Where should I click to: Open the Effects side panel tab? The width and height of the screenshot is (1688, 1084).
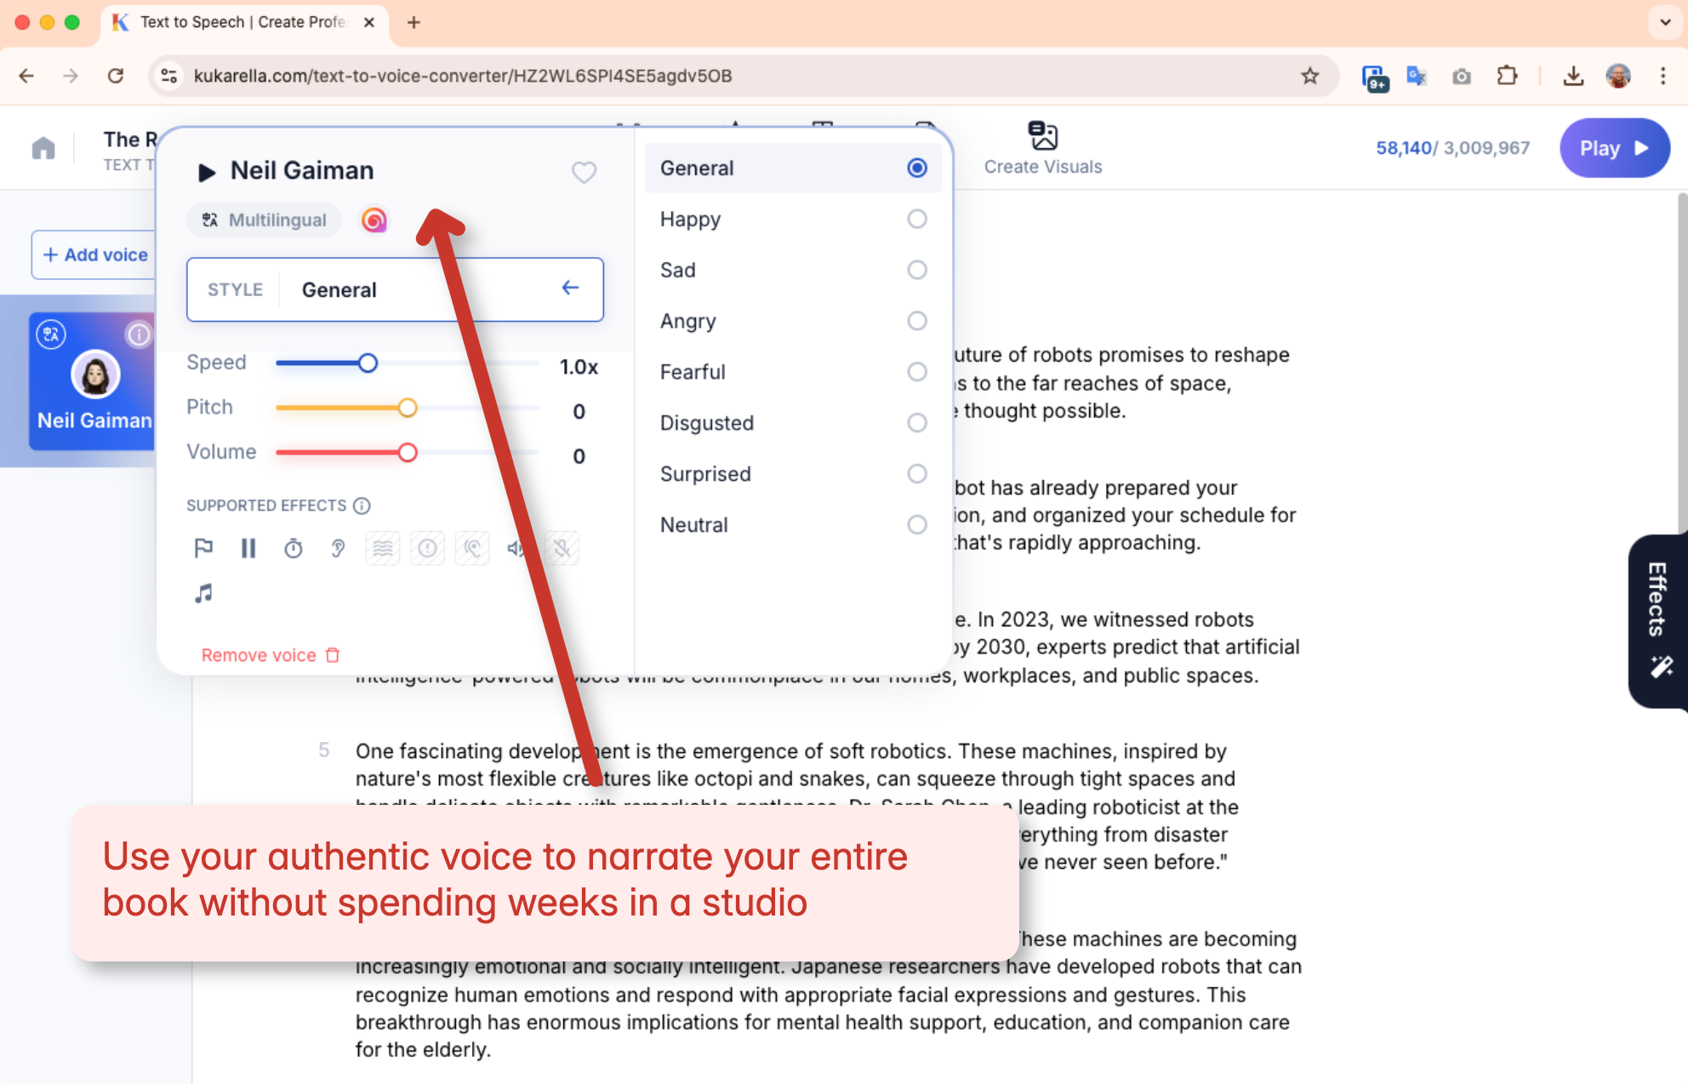point(1658,621)
